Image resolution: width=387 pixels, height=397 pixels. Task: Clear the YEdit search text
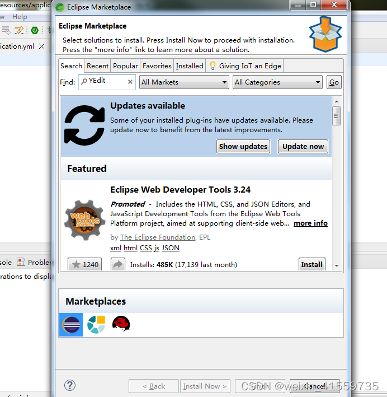pyautogui.click(x=130, y=82)
